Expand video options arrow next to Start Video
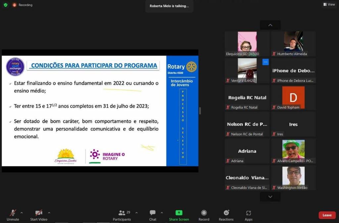The image size is (339, 223). pyautogui.click(x=49, y=213)
